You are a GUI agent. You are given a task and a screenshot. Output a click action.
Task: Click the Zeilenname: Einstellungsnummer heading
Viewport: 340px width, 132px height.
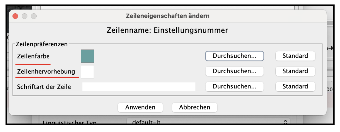point(168,30)
